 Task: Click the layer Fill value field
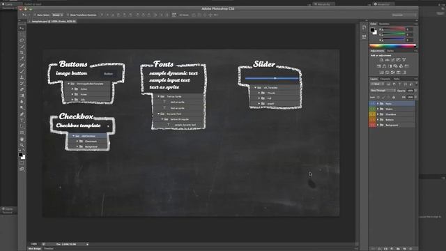tap(410, 98)
